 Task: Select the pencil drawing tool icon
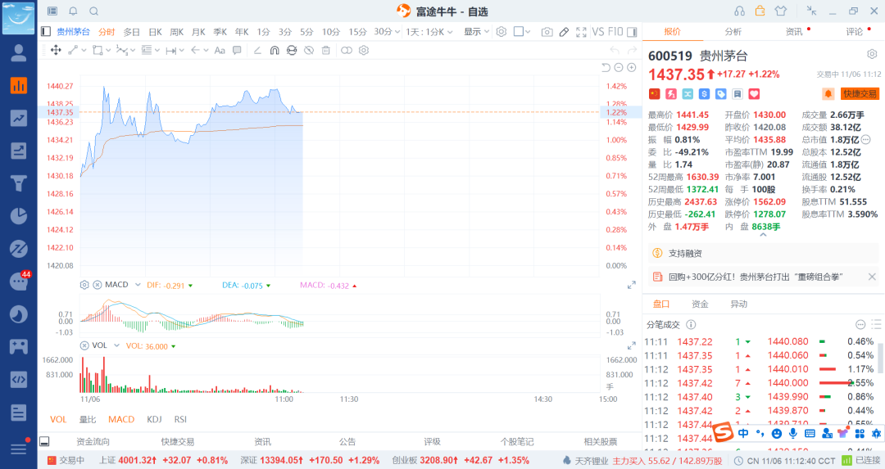[x=564, y=32]
